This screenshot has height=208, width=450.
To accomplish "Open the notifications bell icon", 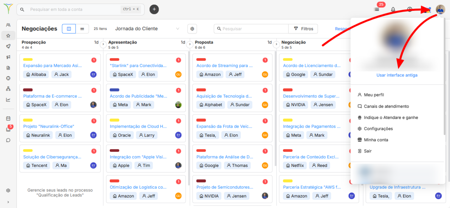I will [393, 9].
